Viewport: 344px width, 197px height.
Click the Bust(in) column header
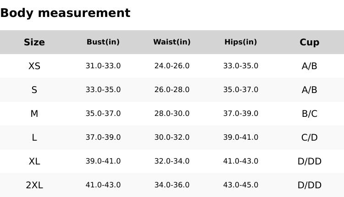(x=103, y=42)
